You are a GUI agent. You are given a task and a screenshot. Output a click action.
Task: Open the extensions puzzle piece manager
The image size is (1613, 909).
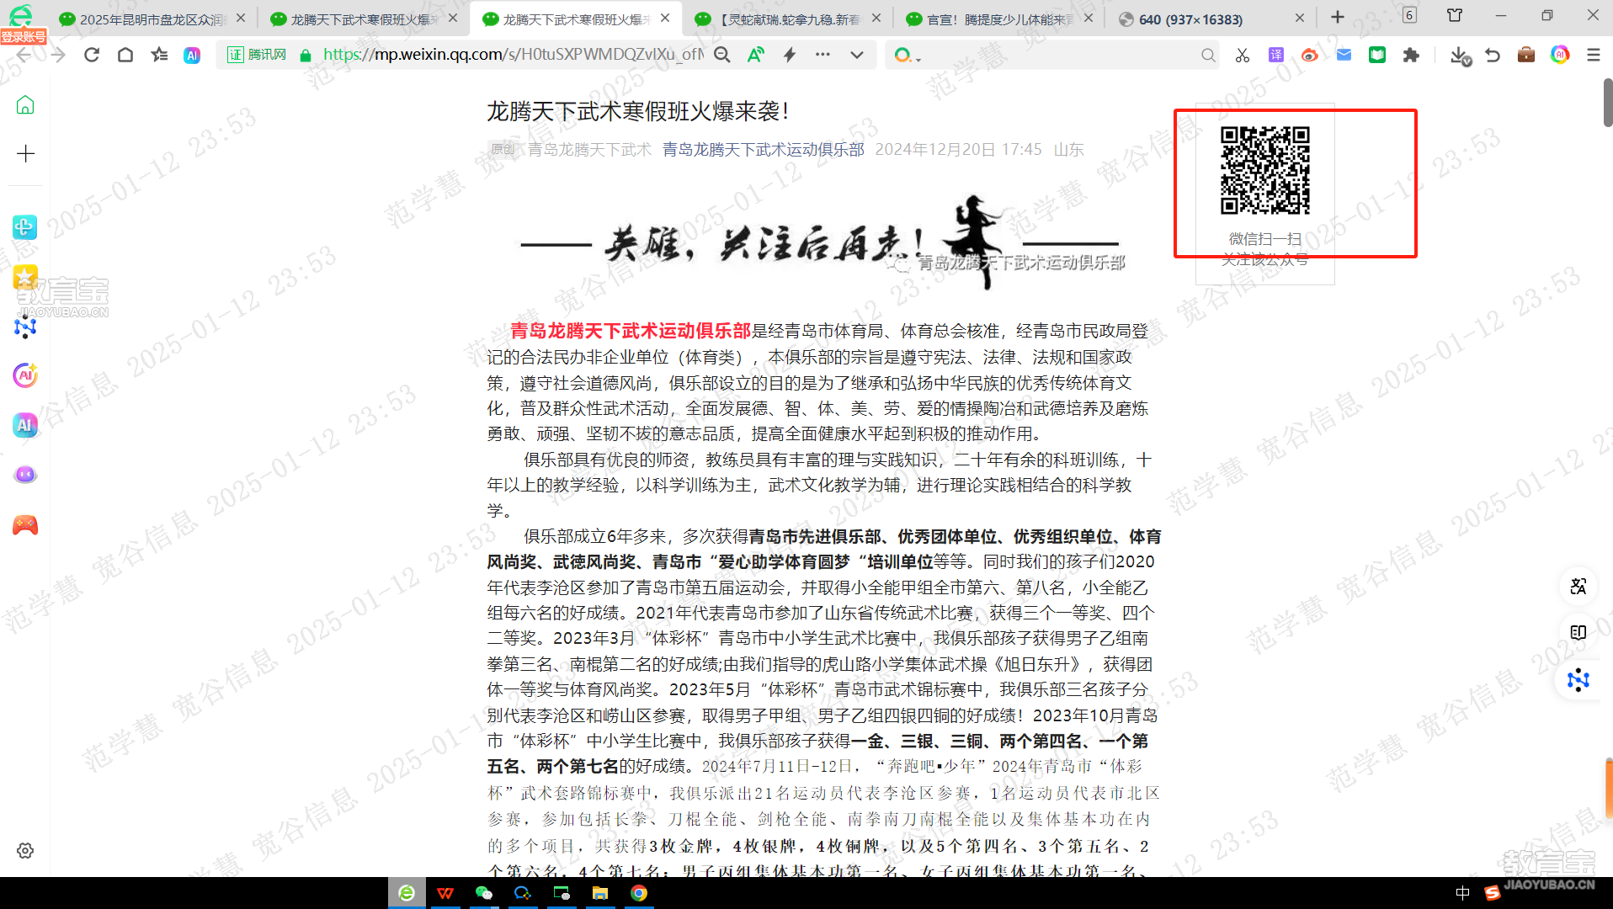(1411, 55)
